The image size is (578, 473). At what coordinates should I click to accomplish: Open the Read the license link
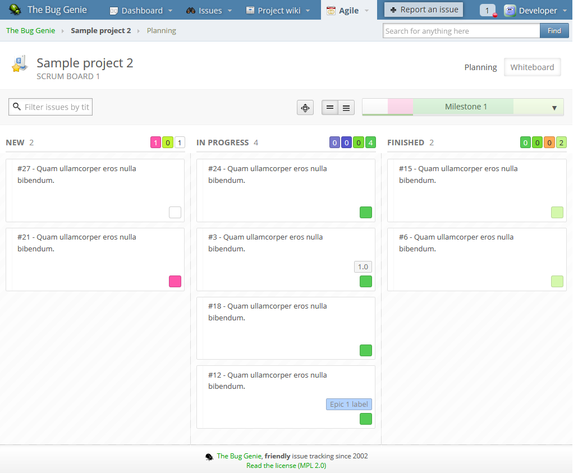point(286,465)
